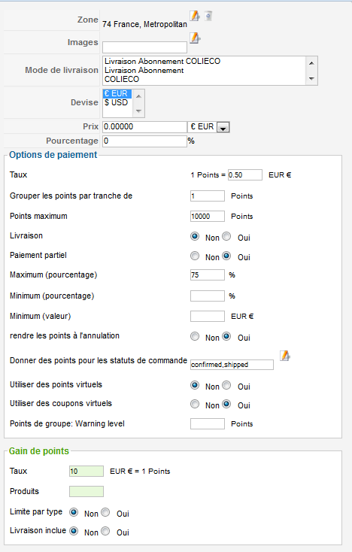352x552 pixels.
Task: Click down arrow of Mode de livraison list
Action: 311,79
